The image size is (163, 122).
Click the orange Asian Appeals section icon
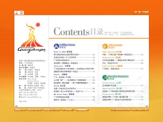tap(105, 46)
